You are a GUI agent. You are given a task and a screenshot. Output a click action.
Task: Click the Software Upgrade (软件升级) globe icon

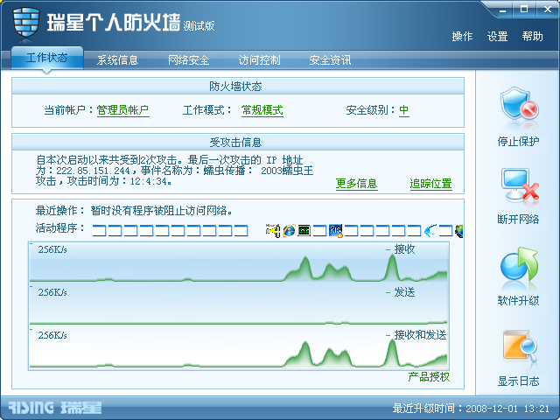(519, 264)
